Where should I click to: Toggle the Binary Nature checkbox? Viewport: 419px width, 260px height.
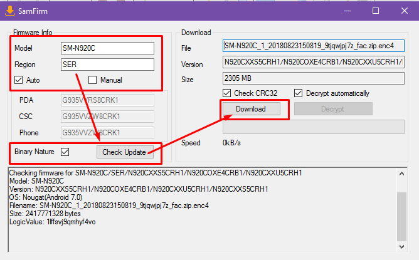click(x=65, y=152)
